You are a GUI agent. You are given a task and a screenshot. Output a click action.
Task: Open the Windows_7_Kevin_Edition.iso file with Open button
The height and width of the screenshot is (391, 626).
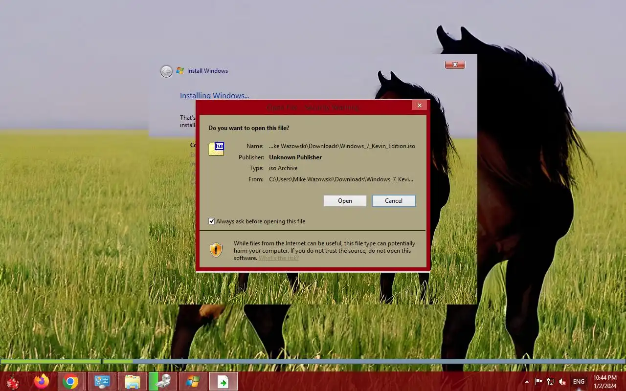point(345,201)
